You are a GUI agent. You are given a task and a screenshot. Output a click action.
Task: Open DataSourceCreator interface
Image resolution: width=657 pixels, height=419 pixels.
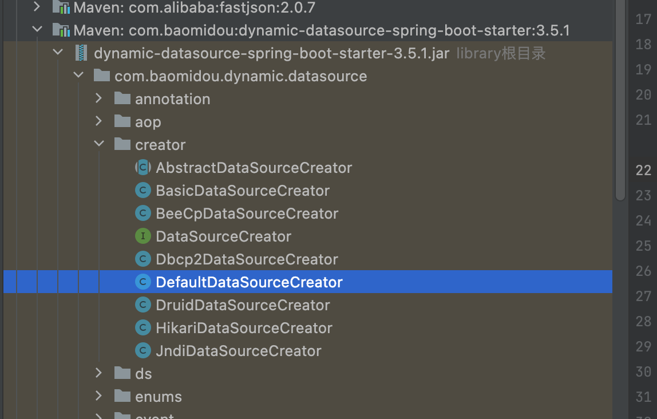click(x=223, y=236)
